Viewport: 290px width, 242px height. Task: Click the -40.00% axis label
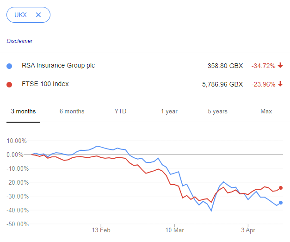18,210
